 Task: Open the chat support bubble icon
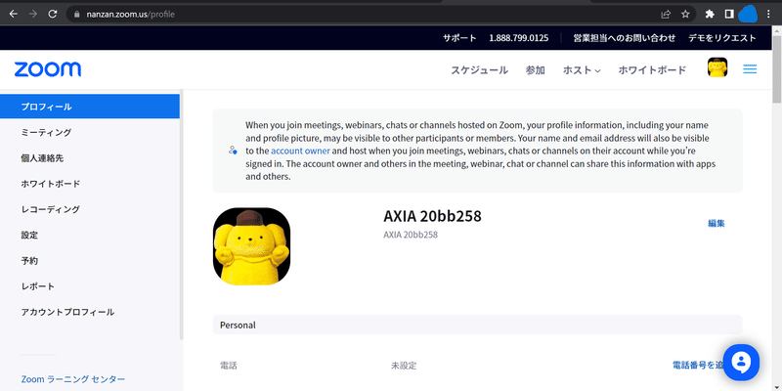(741, 363)
